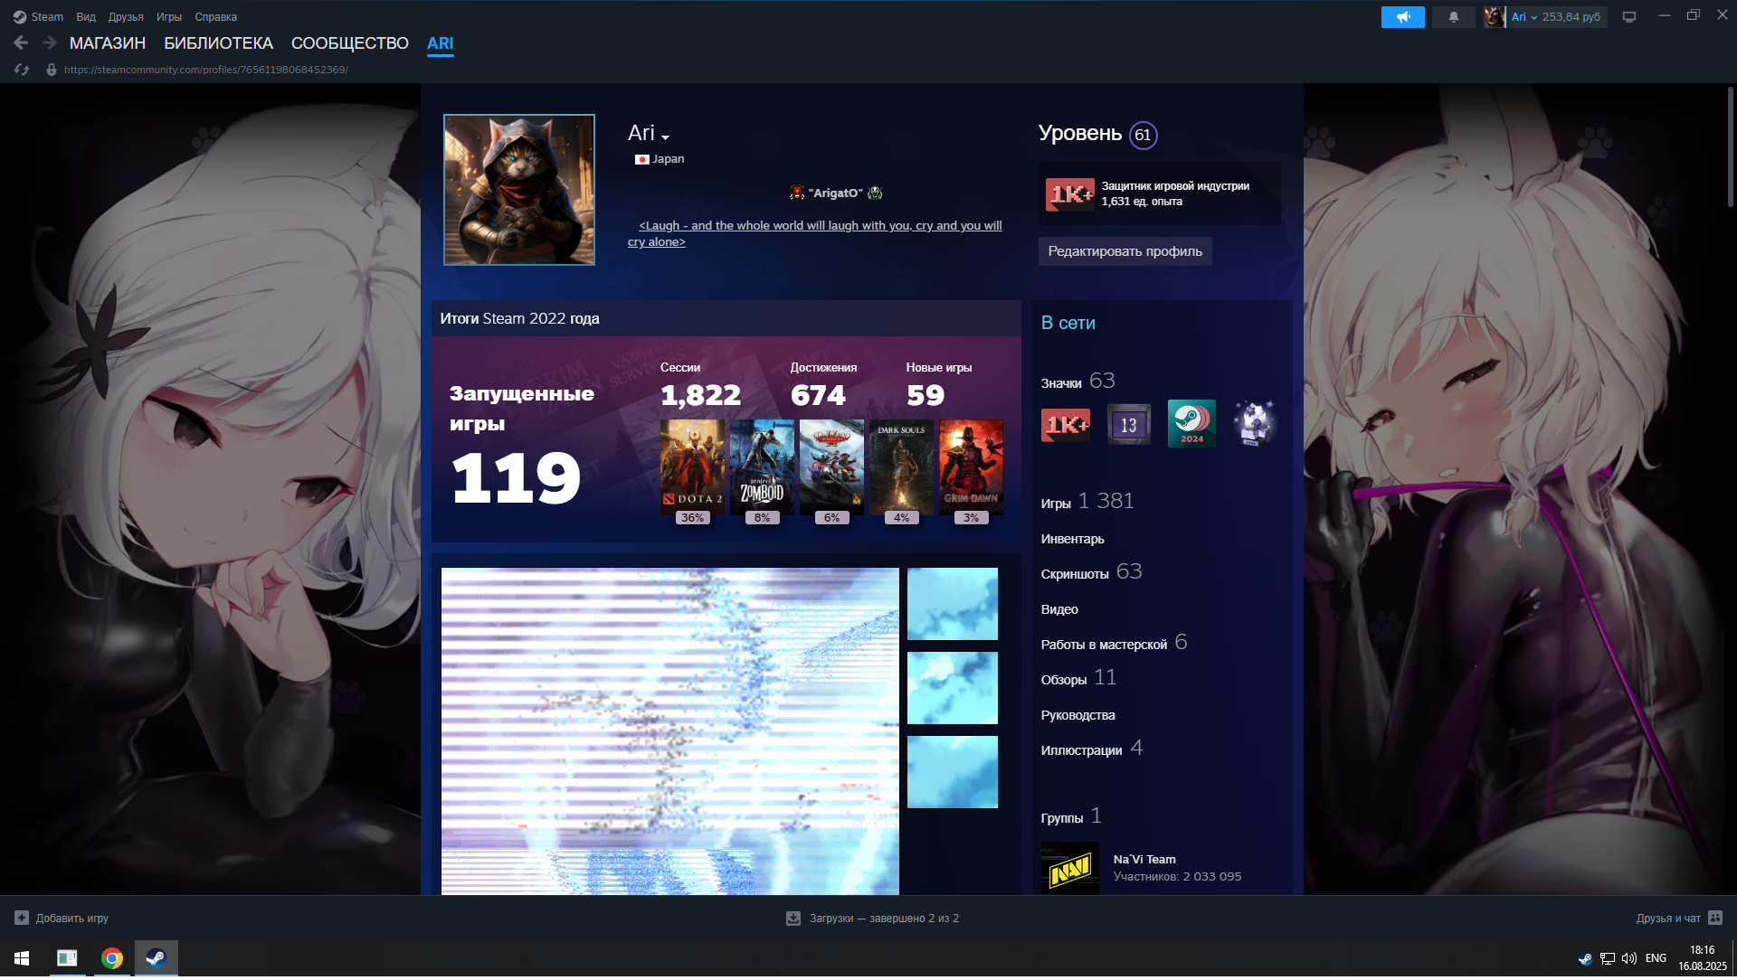The width and height of the screenshot is (1737, 980).
Task: Click the page vertical scrollbar
Action: tap(1730, 146)
